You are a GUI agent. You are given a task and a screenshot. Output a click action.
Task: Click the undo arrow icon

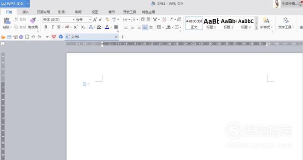(33, 37)
